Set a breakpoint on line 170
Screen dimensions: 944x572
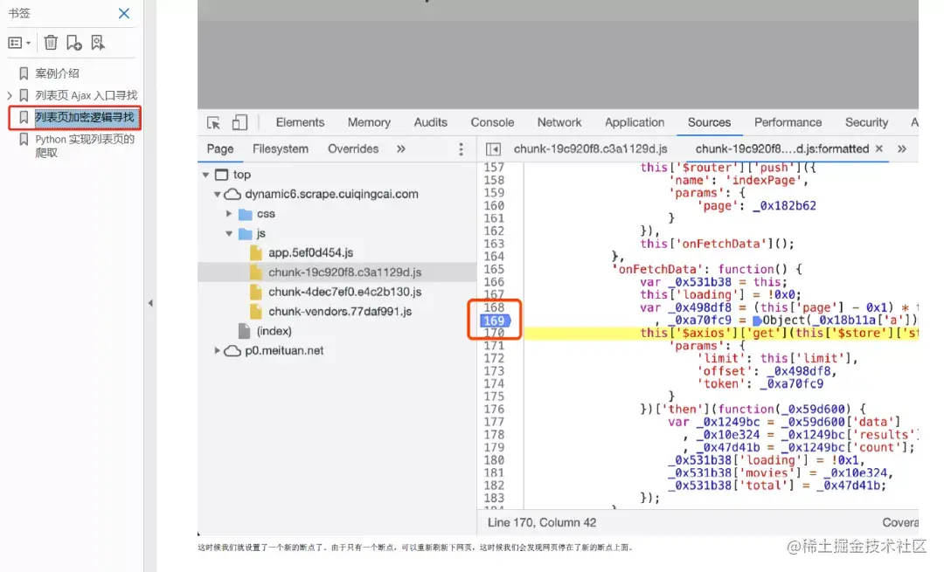(x=494, y=334)
